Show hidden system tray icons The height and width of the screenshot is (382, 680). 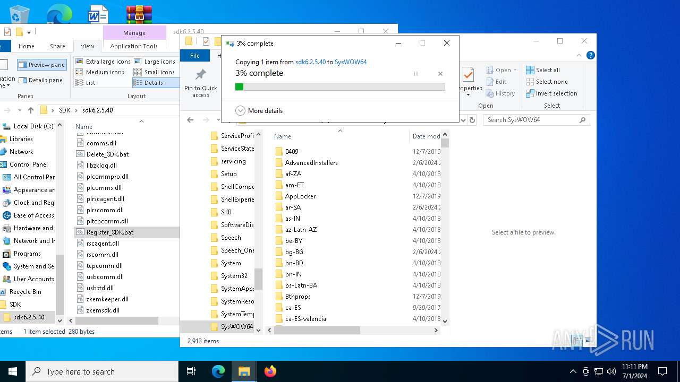(x=573, y=371)
